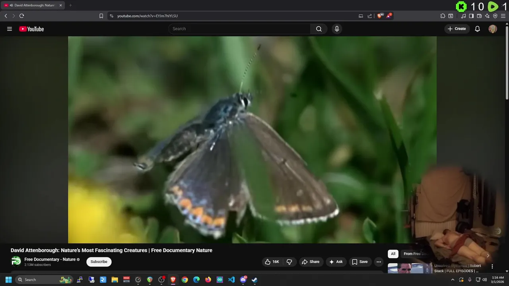Select the David Attenborough browser tab
The image size is (509, 286).
pos(33,5)
